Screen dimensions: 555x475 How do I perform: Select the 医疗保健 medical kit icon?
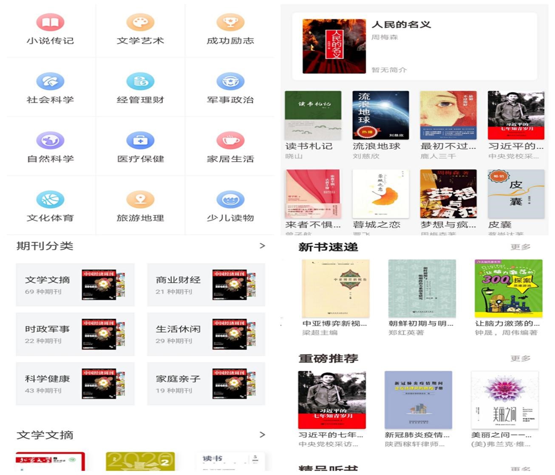(140, 140)
